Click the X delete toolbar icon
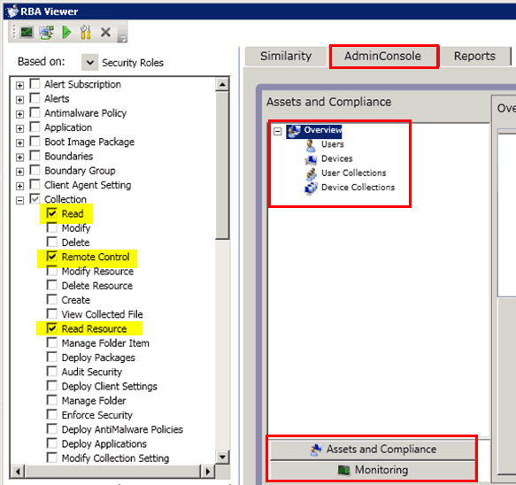The image size is (516, 485). pos(105,32)
